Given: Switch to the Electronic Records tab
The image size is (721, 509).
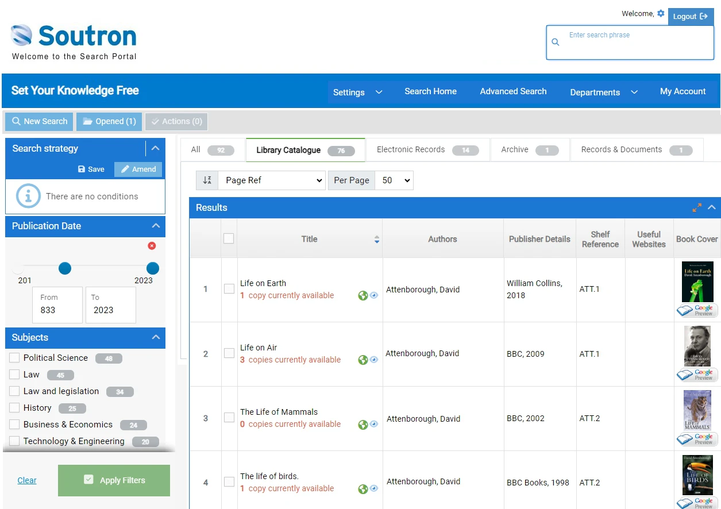Looking at the screenshot, I should tap(411, 149).
